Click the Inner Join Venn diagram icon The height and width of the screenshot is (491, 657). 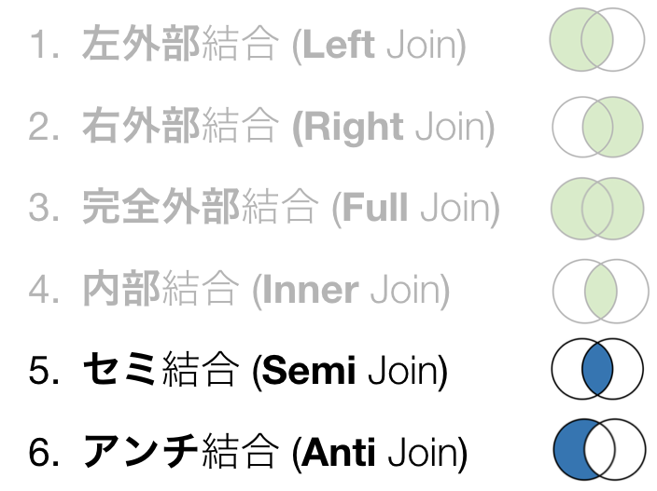[x=600, y=291]
